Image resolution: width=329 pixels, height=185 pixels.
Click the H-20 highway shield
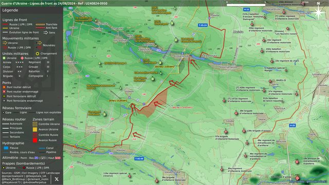click(293, 125)
